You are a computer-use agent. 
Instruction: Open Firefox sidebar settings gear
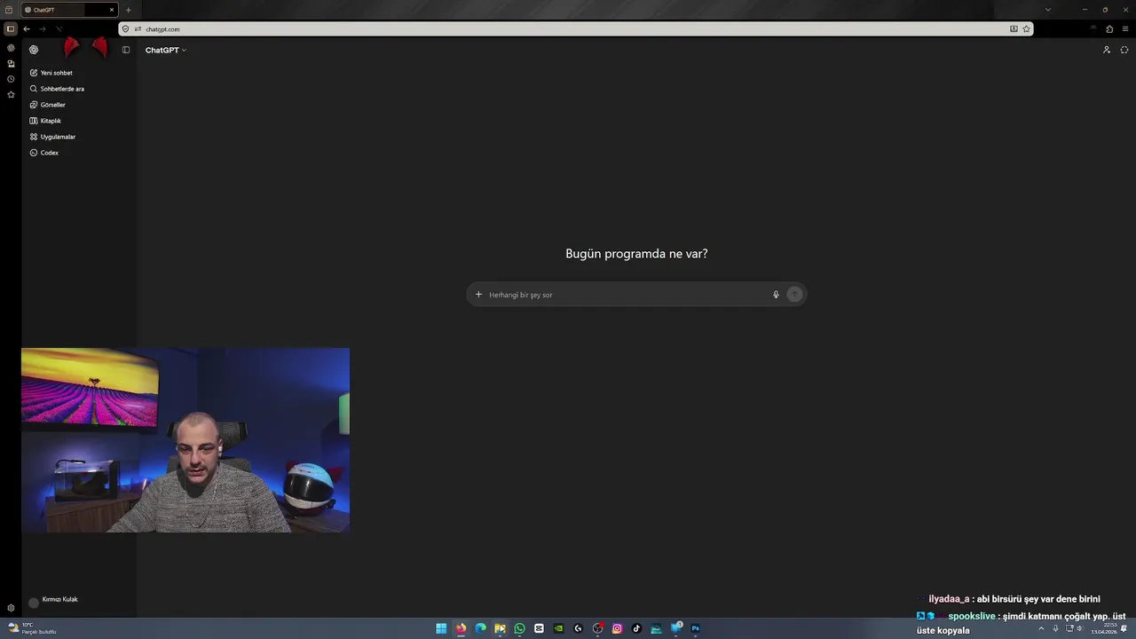pyautogui.click(x=11, y=608)
